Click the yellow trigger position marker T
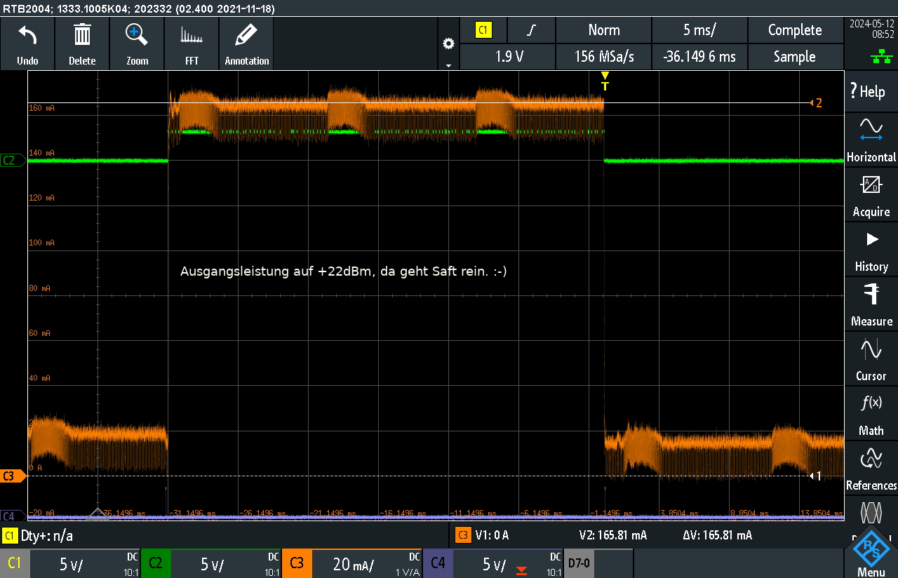Screen dimensions: 898x578 (605, 81)
